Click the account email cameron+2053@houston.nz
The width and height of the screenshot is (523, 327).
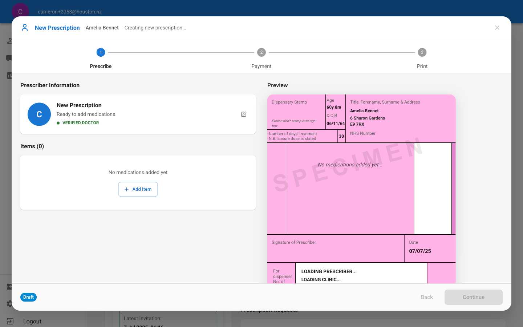click(x=70, y=12)
